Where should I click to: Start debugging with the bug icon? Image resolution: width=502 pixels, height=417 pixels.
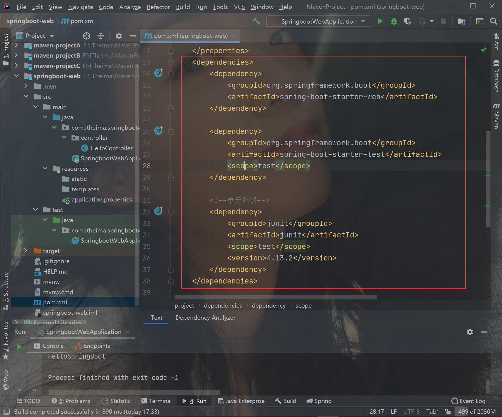[x=394, y=21]
